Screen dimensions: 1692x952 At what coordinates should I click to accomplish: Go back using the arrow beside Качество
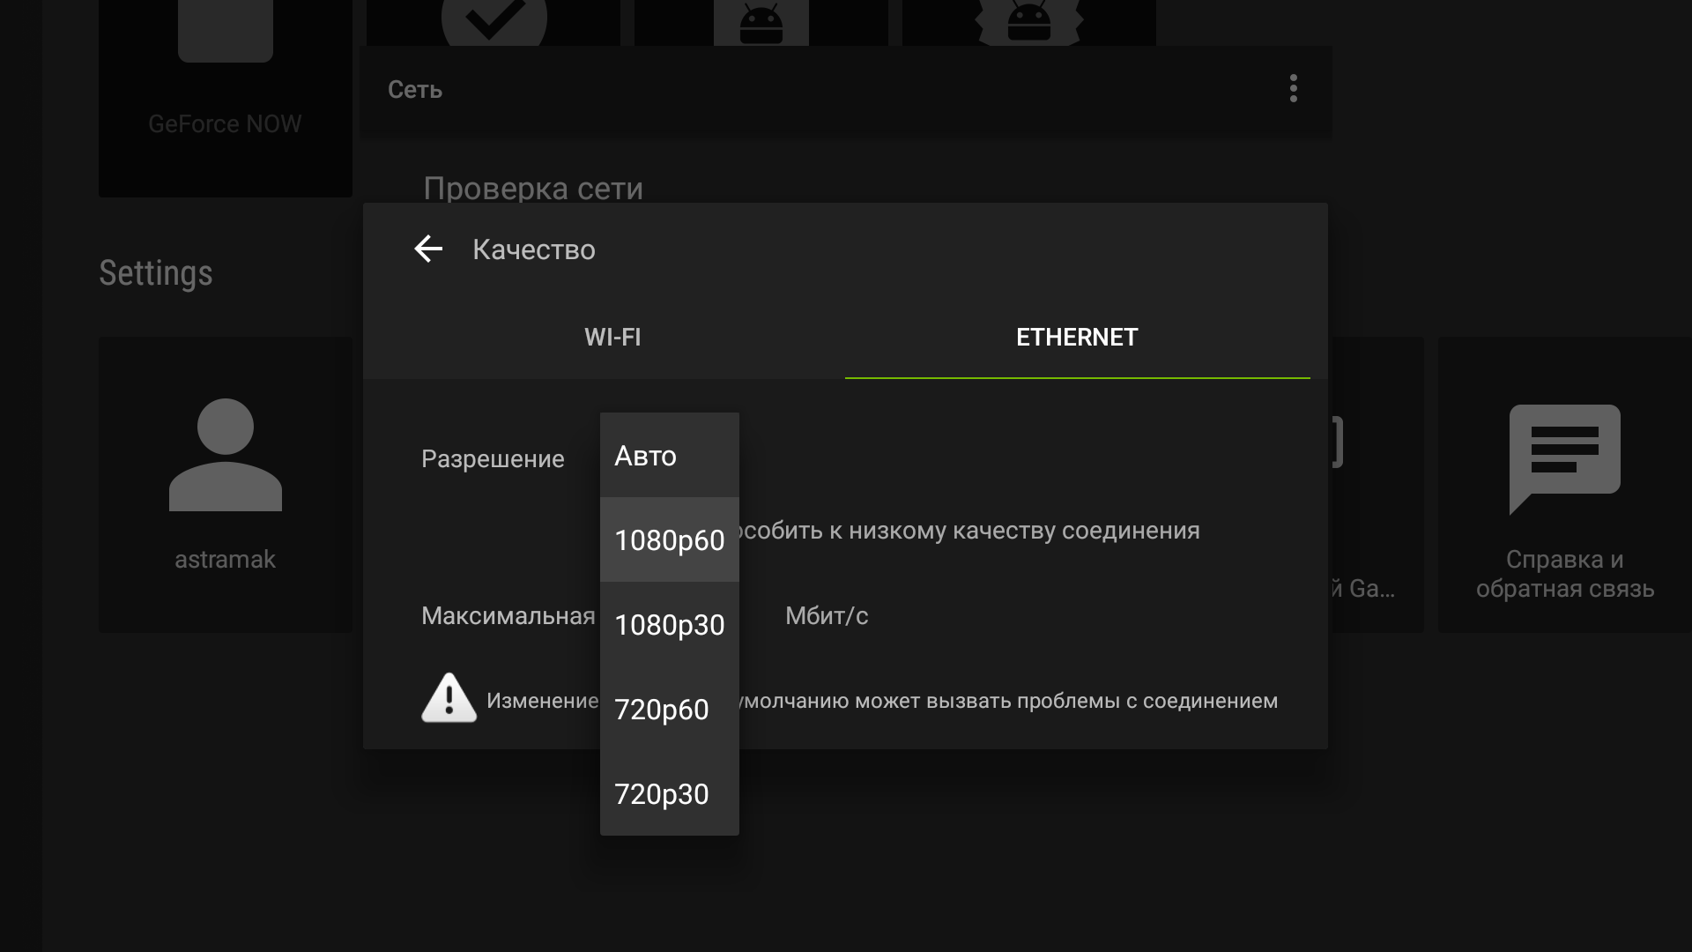(428, 249)
